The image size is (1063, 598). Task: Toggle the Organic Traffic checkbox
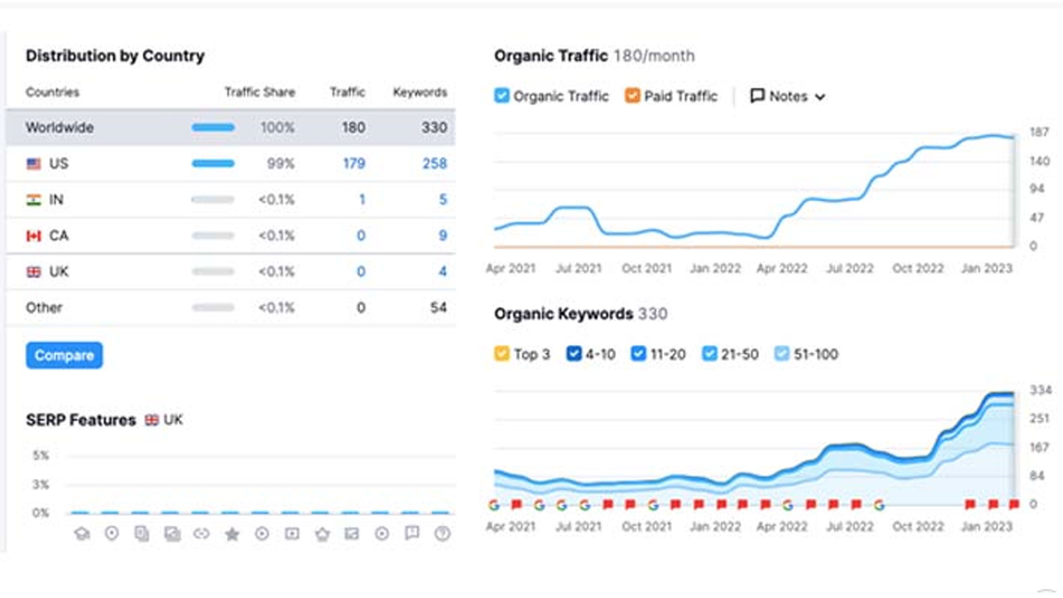pos(502,96)
